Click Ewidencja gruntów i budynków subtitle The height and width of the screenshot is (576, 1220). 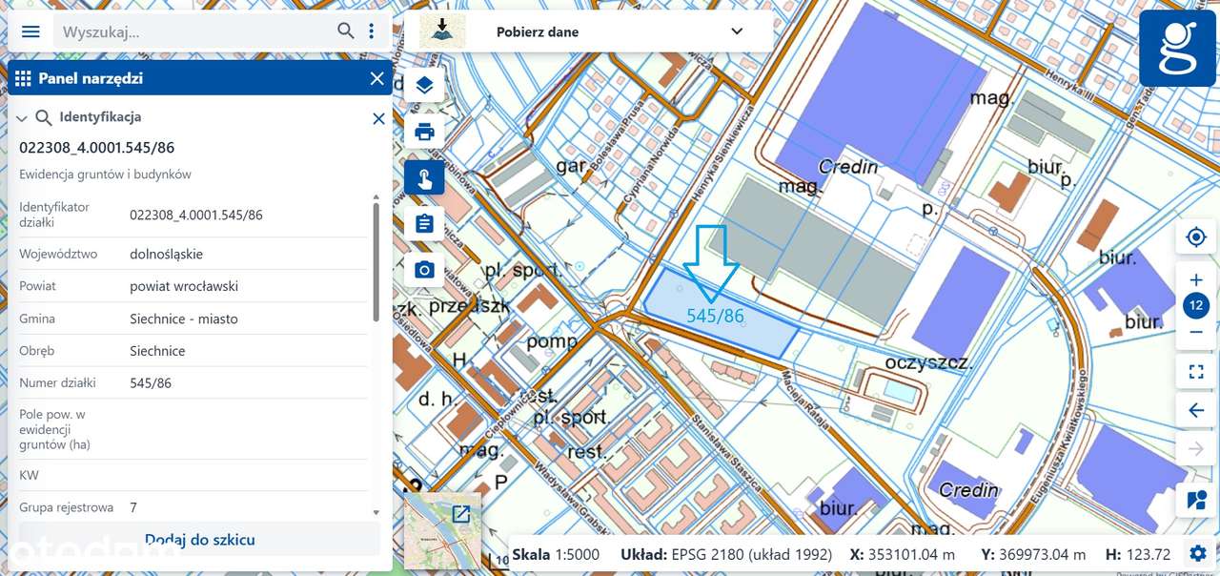tap(105, 175)
